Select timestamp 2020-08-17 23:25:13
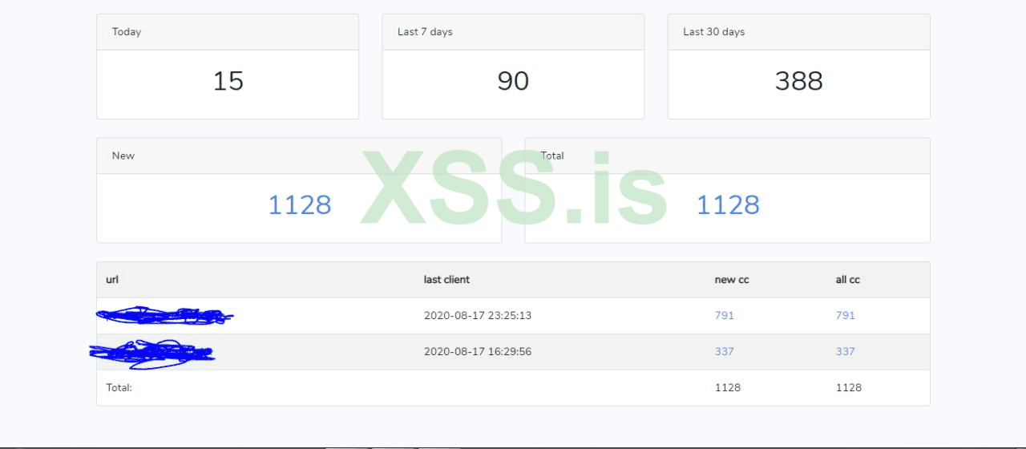This screenshot has height=449, width=1026. [478, 316]
